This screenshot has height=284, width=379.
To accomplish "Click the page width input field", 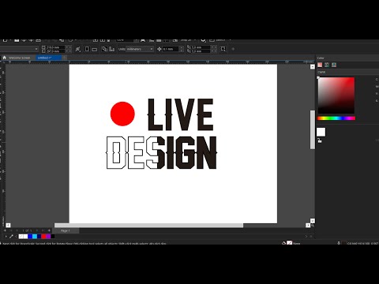I will (55, 47).
